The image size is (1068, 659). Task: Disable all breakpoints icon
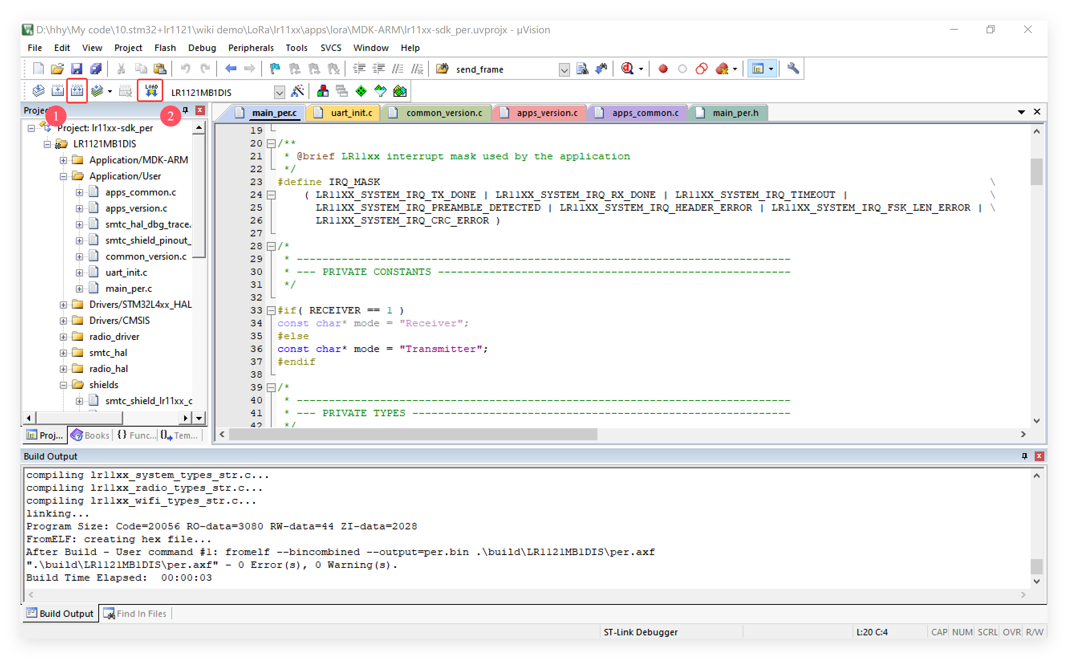tap(701, 68)
